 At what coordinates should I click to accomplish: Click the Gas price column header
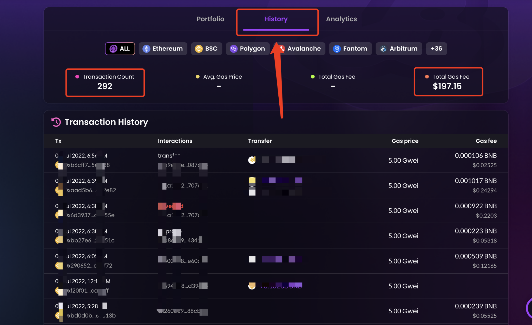point(405,141)
